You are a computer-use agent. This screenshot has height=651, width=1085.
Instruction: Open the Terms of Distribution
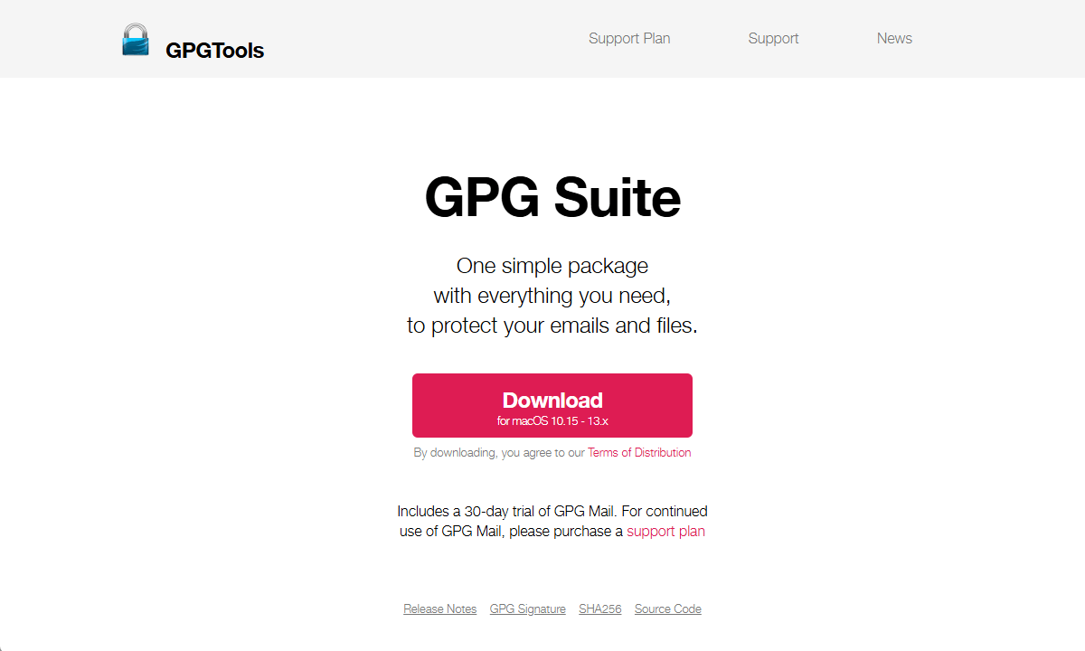[639, 452]
